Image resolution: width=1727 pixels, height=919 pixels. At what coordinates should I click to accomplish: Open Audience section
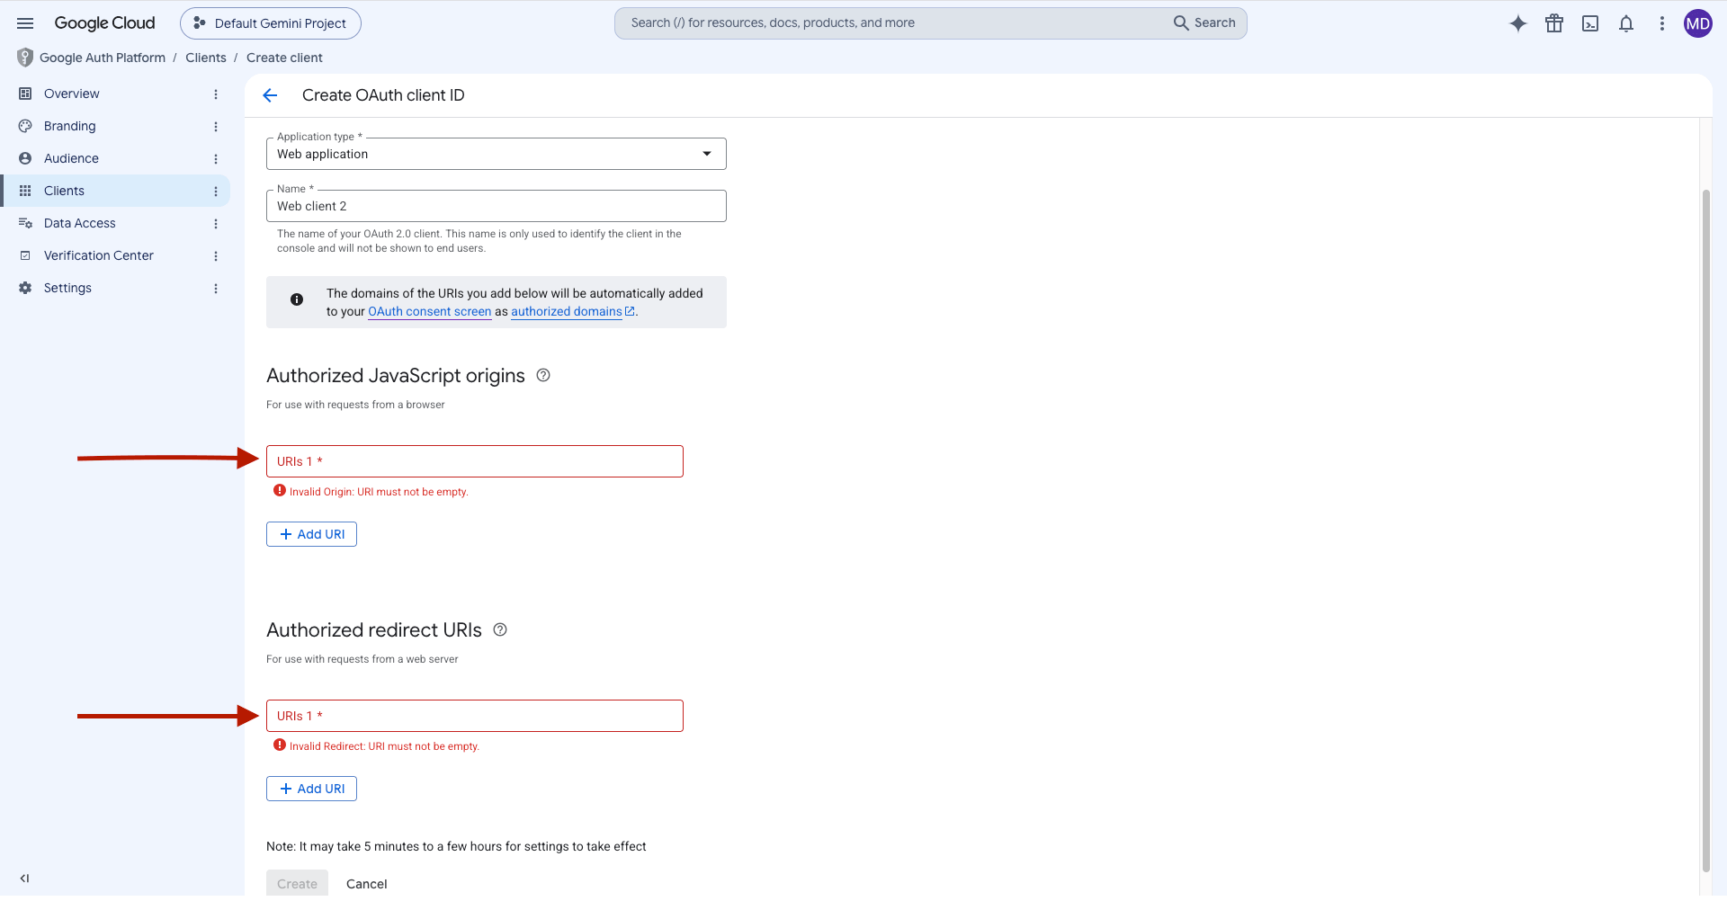point(71,158)
